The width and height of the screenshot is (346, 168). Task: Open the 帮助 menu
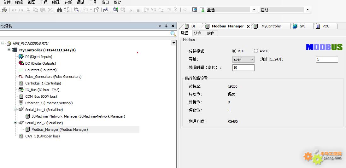[117, 3]
